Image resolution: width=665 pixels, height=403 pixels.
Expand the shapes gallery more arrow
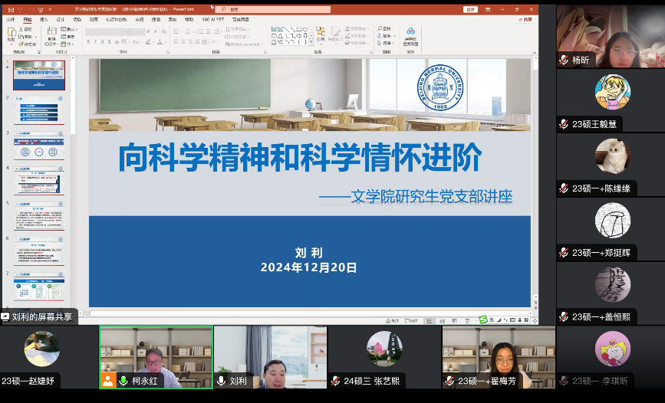(311, 41)
